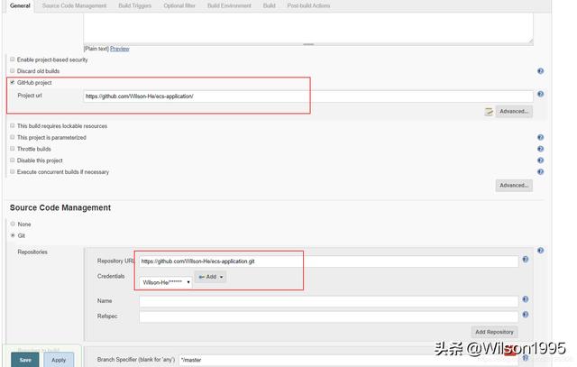Uncheck the GitHub project checkbox

[x=13, y=83]
